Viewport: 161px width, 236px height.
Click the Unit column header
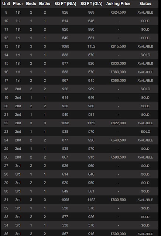click(x=6, y=4)
